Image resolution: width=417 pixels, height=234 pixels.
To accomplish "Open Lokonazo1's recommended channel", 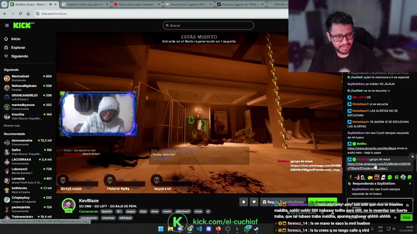I will [28, 171].
